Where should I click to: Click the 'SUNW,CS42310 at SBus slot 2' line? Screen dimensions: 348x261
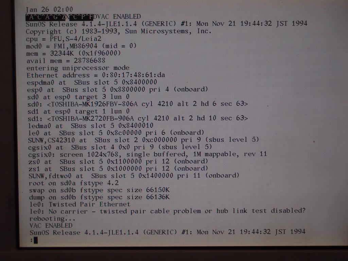pyautogui.click(x=144, y=140)
